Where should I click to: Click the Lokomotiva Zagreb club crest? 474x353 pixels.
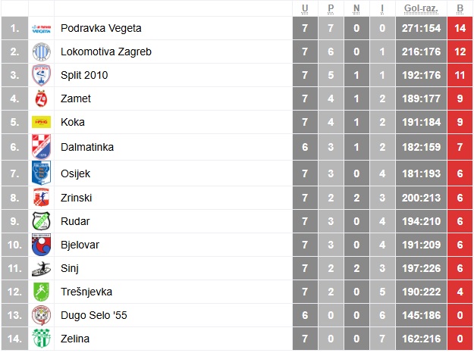pyautogui.click(x=41, y=52)
